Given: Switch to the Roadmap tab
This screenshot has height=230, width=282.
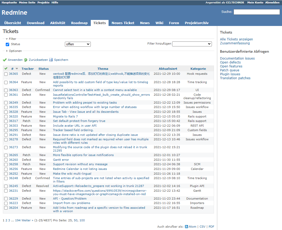Looking at the screenshot, I should click(79, 23).
